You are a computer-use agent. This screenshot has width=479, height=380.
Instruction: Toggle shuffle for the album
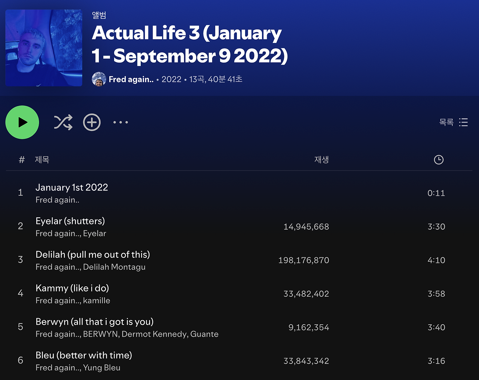63,122
